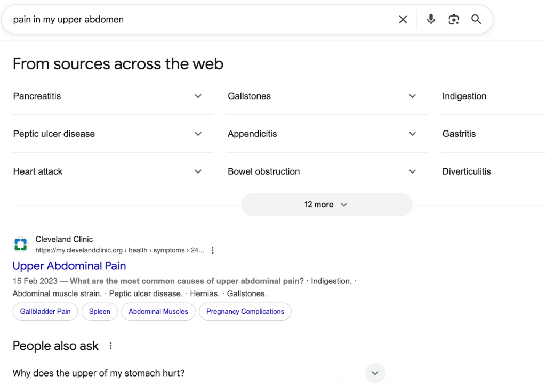This screenshot has width=546, height=384.
Task: Click the magnifying glass search icon
Action: 476,20
